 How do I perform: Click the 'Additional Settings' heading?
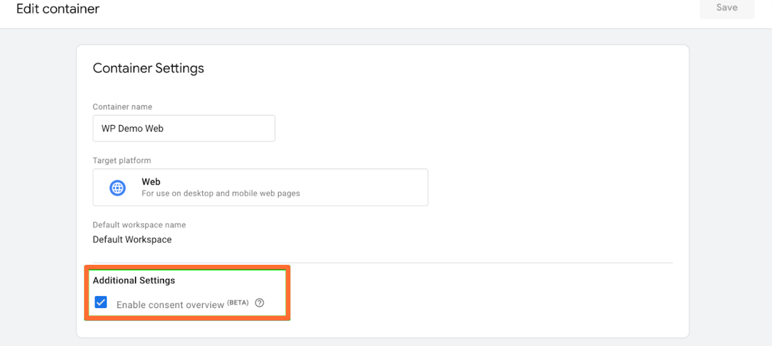[134, 280]
